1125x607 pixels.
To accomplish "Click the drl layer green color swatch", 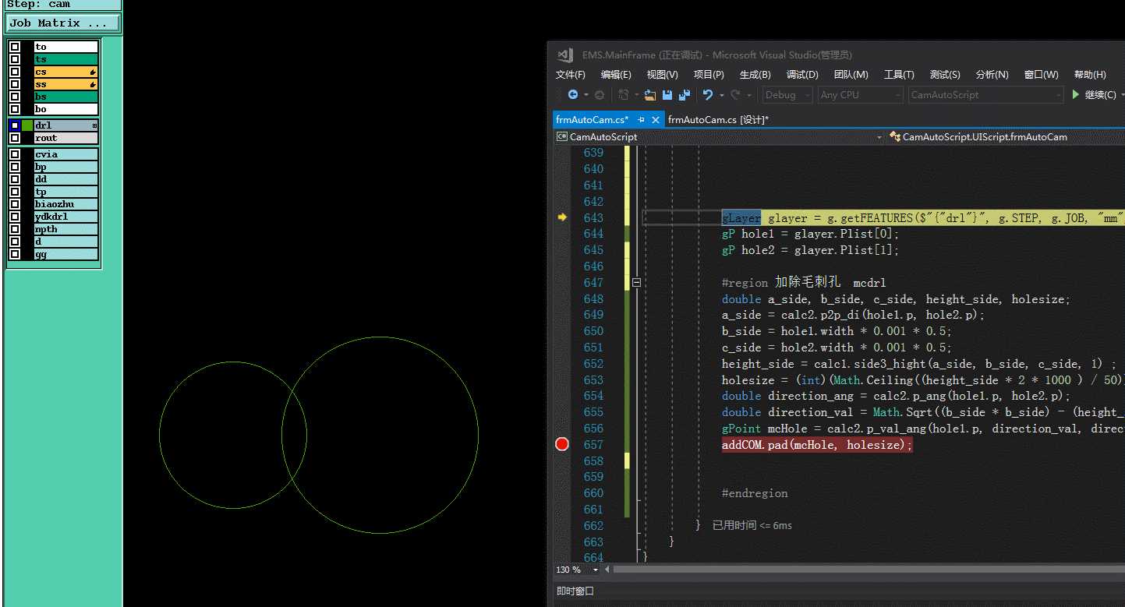I will (27, 125).
